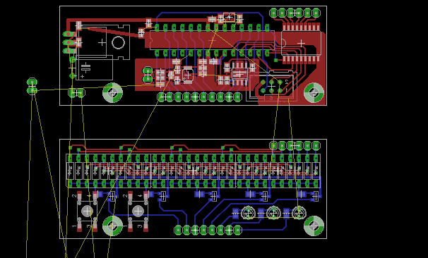Viewport: 428px width, 258px height.
Task: Click the leftmost round LED on lower board
Action: pos(248,213)
